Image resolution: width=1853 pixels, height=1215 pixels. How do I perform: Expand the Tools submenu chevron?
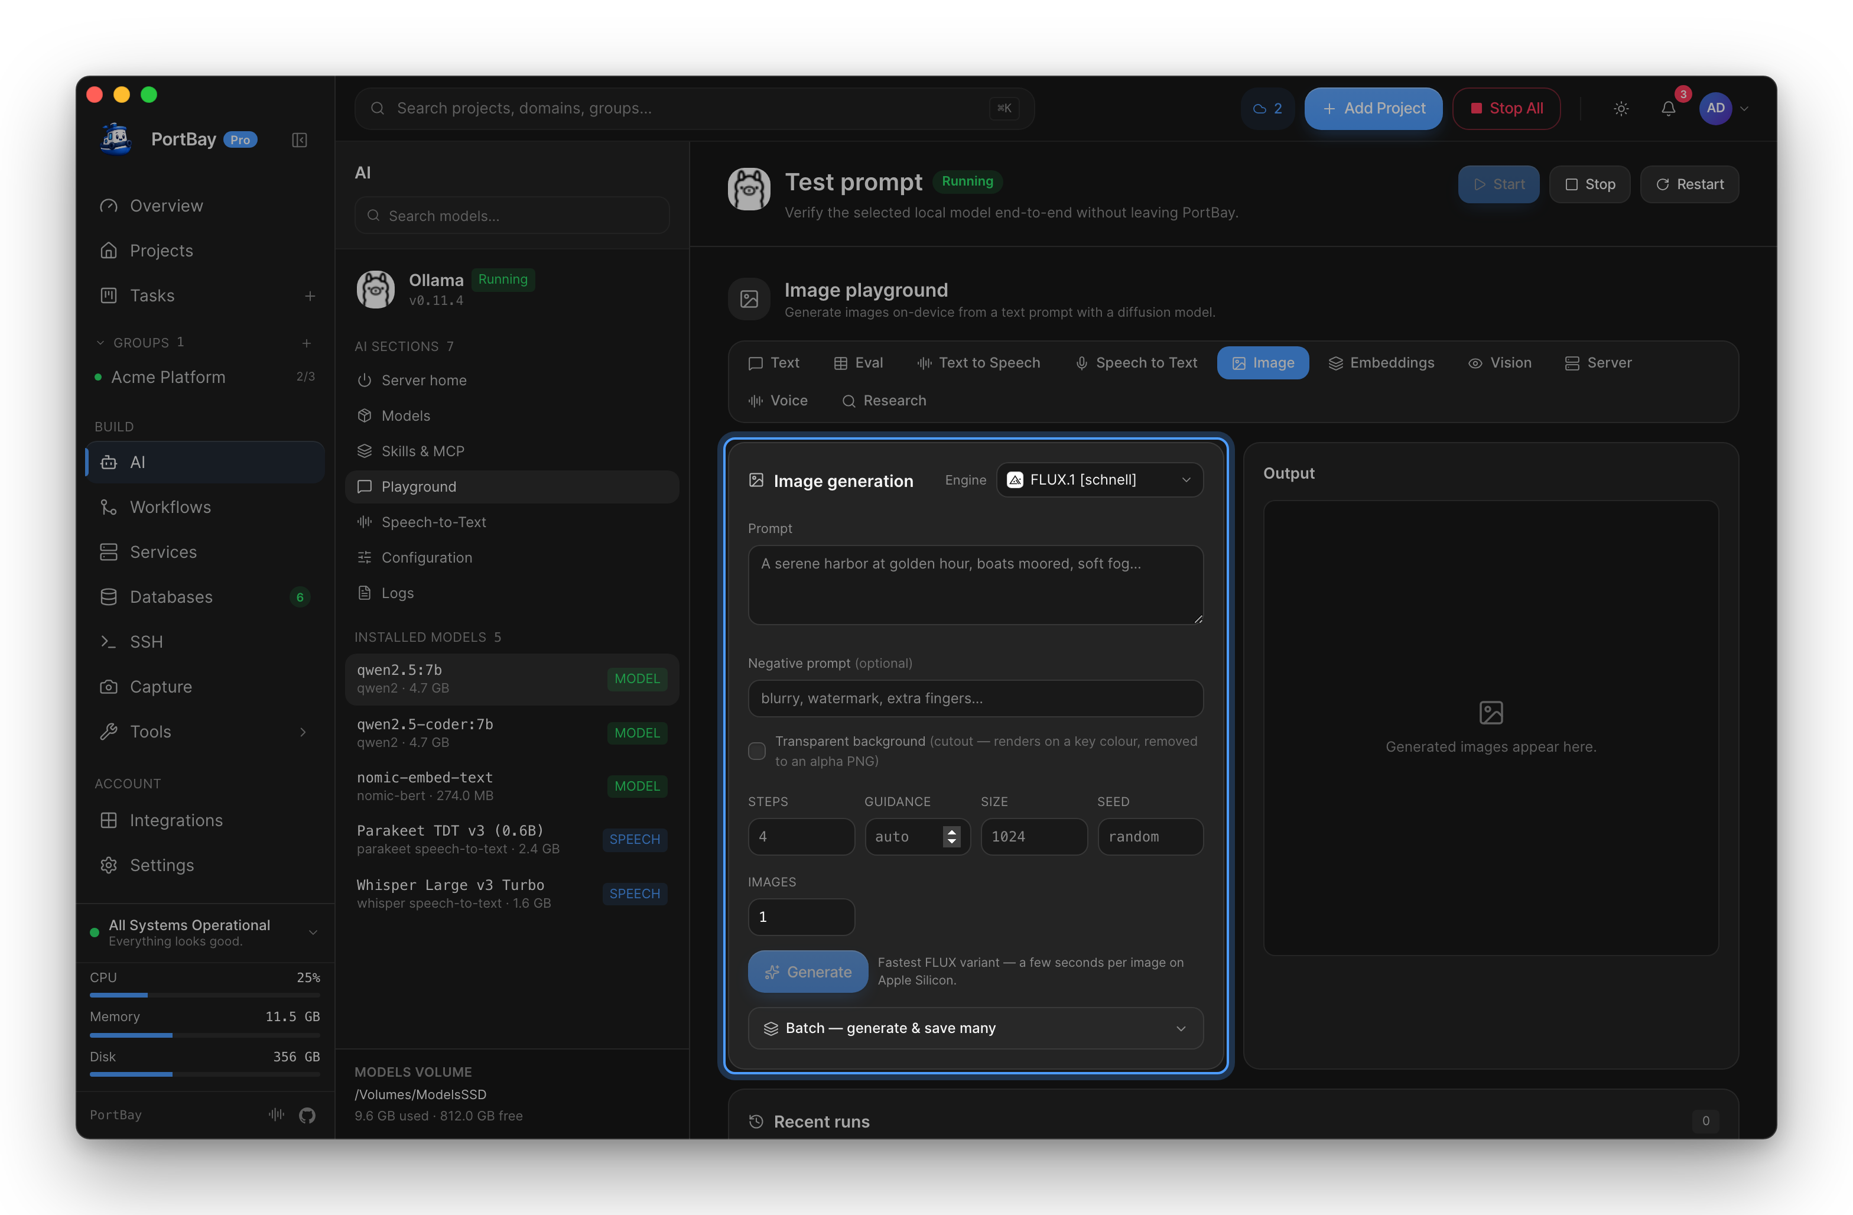coord(303,732)
